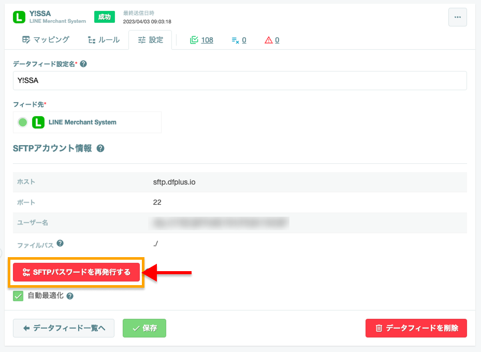Click the trash icon on delete button

(379, 328)
